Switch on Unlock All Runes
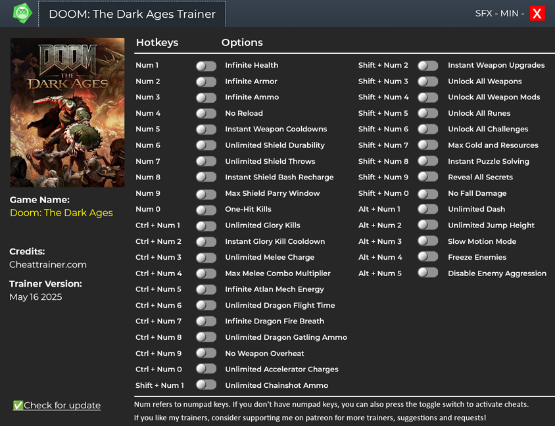 coord(428,113)
